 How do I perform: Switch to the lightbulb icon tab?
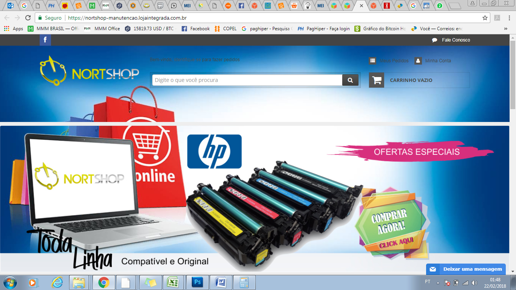tap(308, 6)
